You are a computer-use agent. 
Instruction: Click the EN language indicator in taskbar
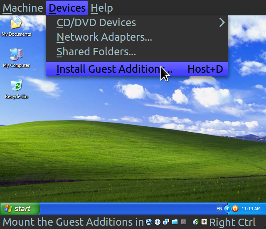coord(219,209)
